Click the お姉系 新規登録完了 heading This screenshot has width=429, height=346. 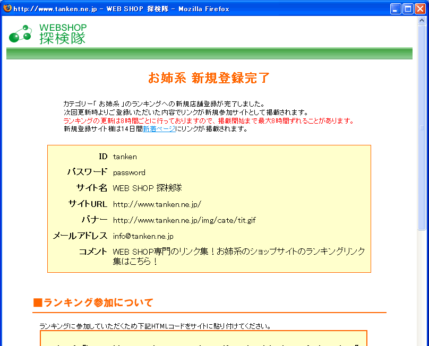pos(209,78)
